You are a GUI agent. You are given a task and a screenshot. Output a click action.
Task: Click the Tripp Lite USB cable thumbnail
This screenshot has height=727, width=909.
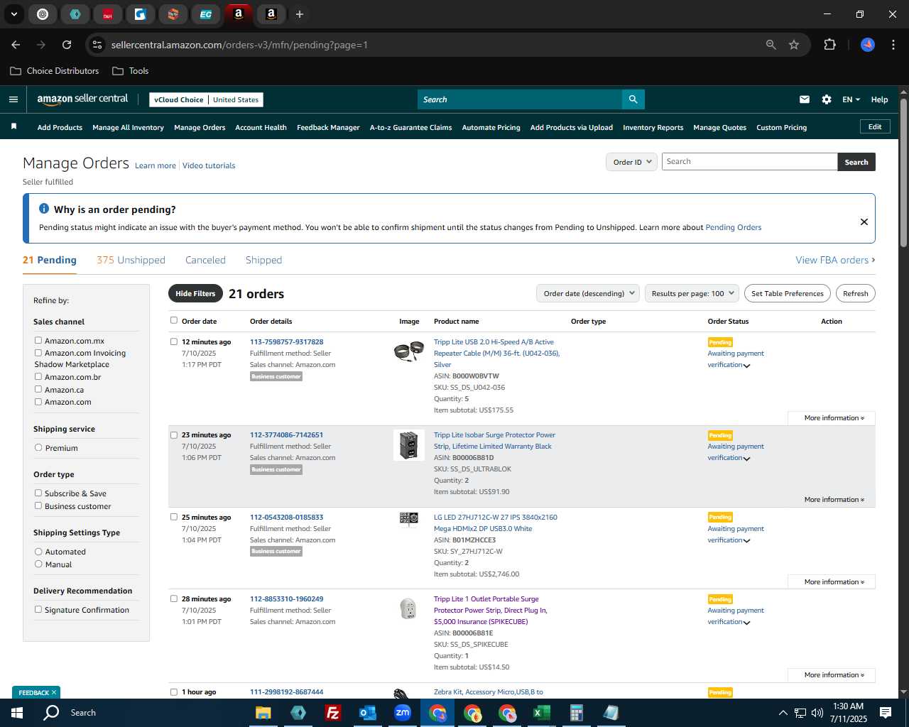409,351
